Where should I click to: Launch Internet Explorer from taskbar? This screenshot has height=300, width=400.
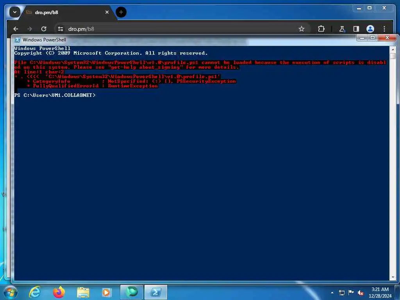point(35,292)
